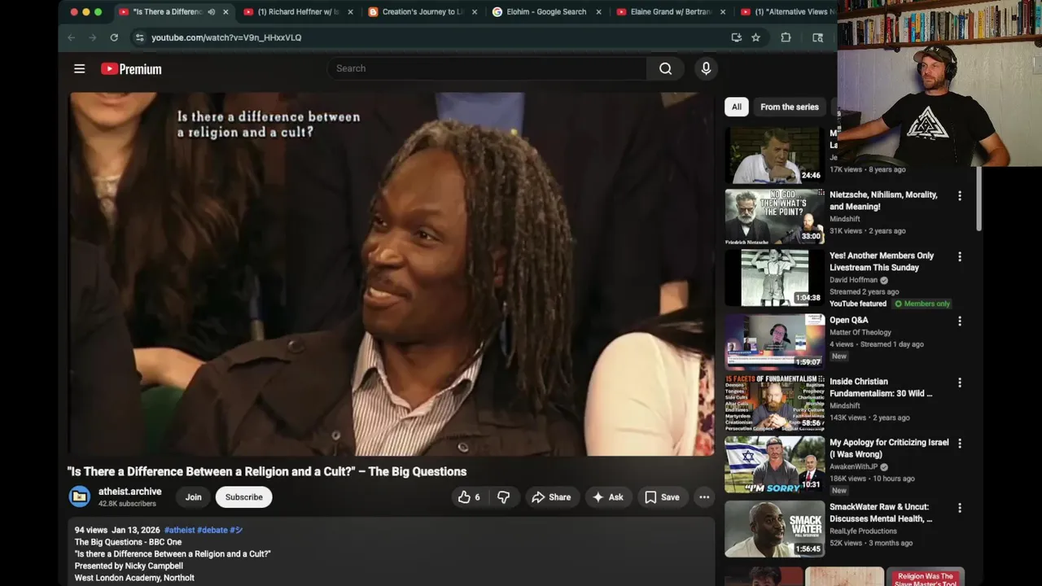Image resolution: width=1042 pixels, height=586 pixels.
Task: Switch to Creation's Journey browser tab
Action: [422, 12]
